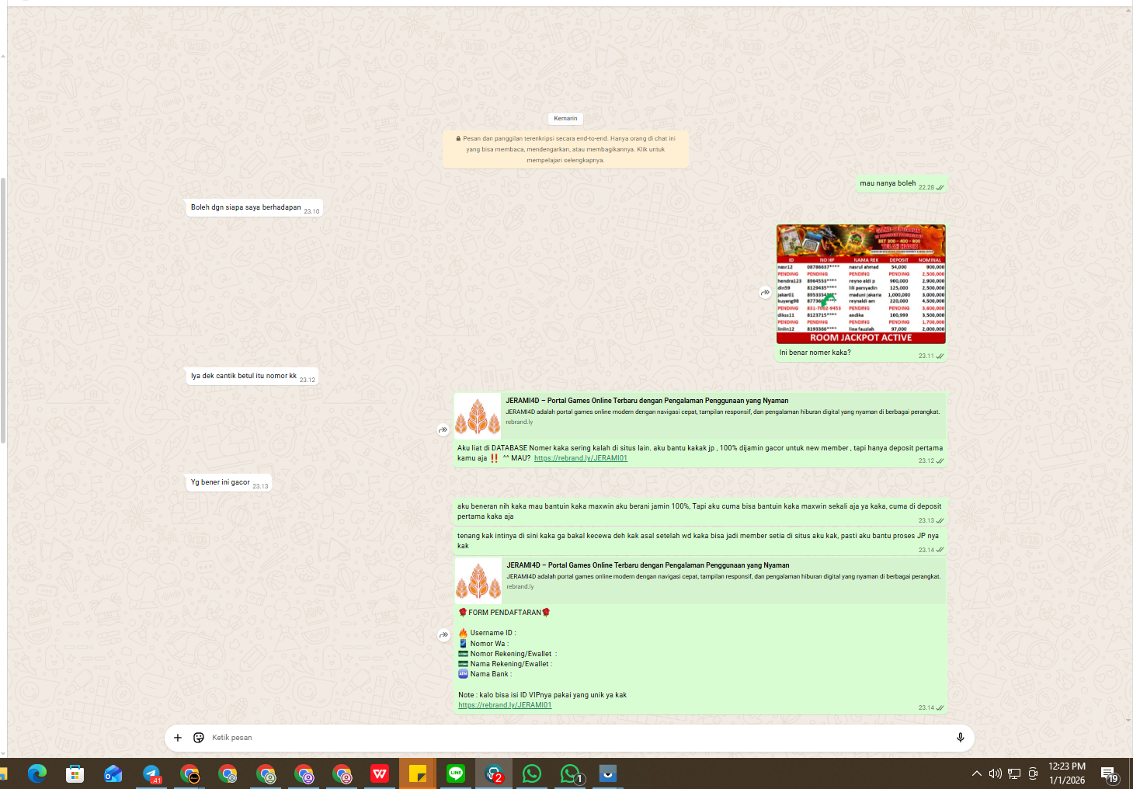Open WhatsApp taskbar icon without badge
This screenshot has width=1133, height=789.
[x=532, y=773]
